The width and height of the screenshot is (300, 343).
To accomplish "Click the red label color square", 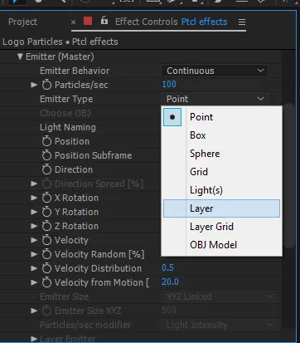I will [88, 21].
